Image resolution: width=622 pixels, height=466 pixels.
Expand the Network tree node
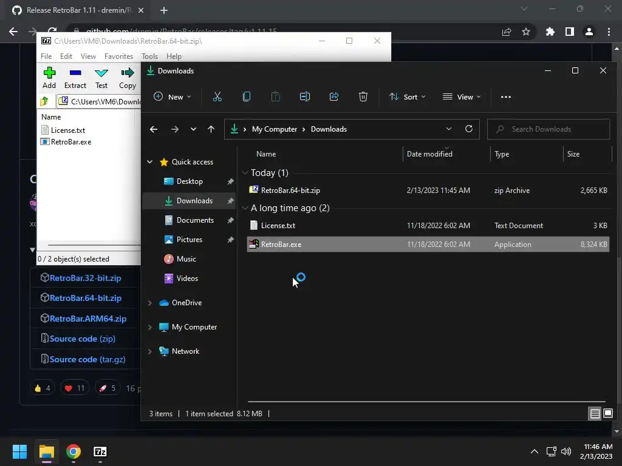(150, 351)
